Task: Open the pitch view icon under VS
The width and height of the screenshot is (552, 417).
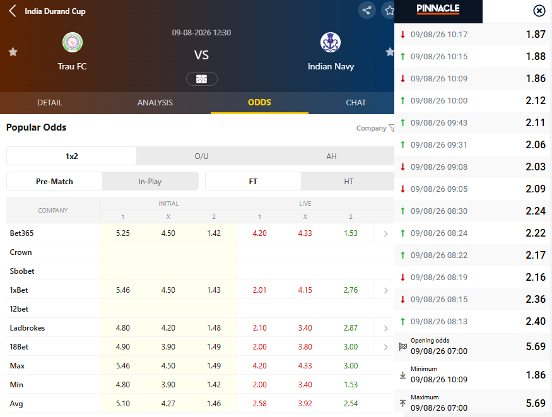Action: (202, 79)
